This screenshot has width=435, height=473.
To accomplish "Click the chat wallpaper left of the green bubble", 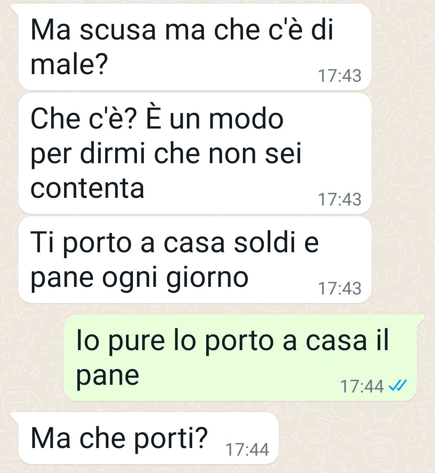I will tap(32, 358).
